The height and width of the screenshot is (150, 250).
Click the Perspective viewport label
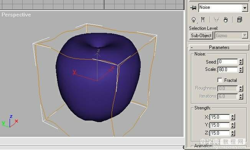(16, 15)
